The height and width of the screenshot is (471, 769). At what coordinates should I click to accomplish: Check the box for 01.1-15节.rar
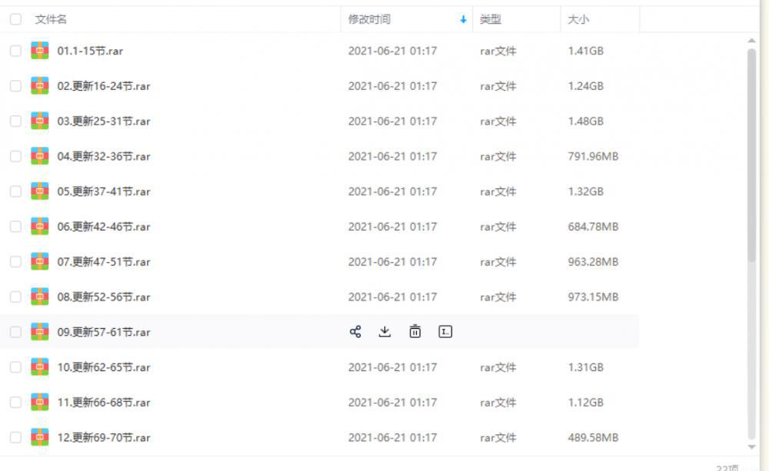click(x=15, y=51)
